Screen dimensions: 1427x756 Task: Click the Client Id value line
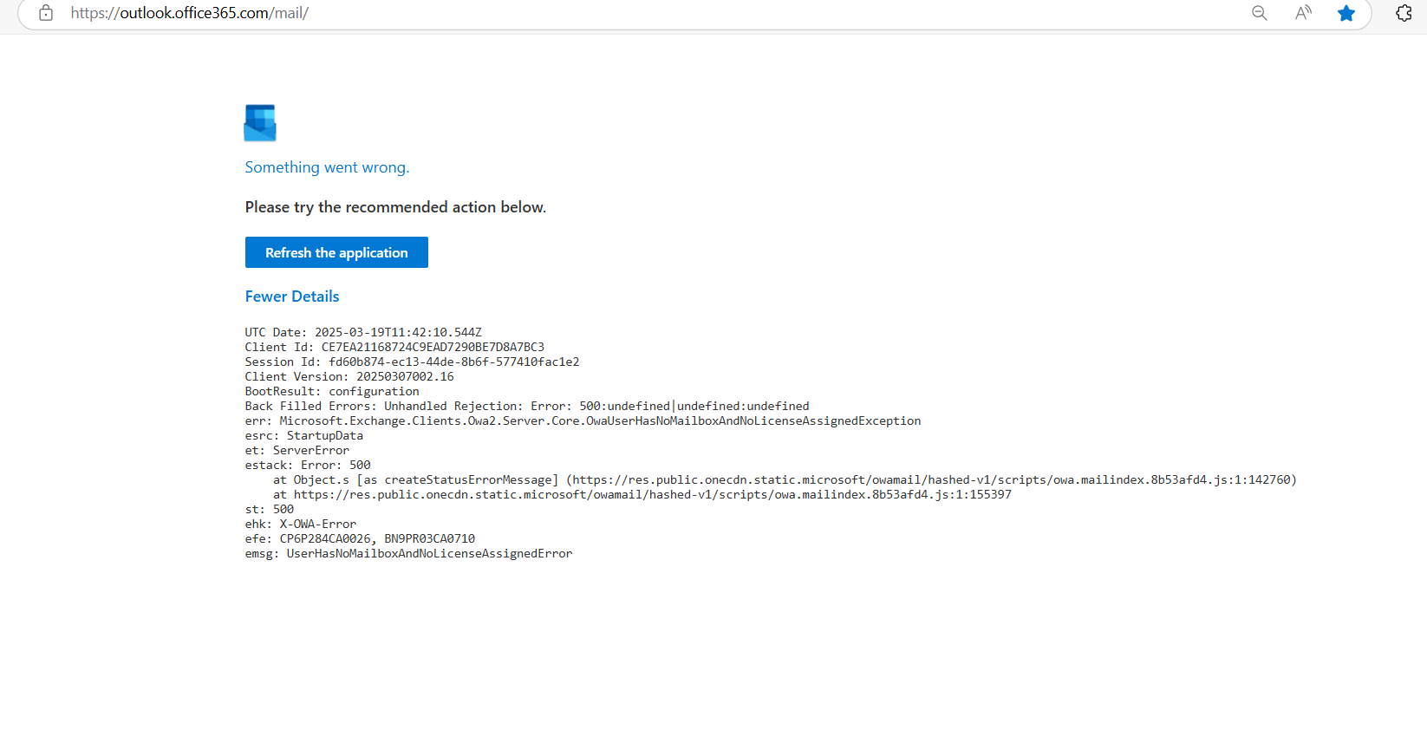pyautogui.click(x=394, y=347)
